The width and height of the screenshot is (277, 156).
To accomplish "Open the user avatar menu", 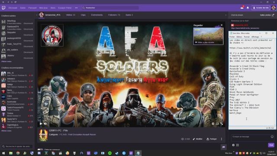I will pyautogui.click(x=274, y=8).
